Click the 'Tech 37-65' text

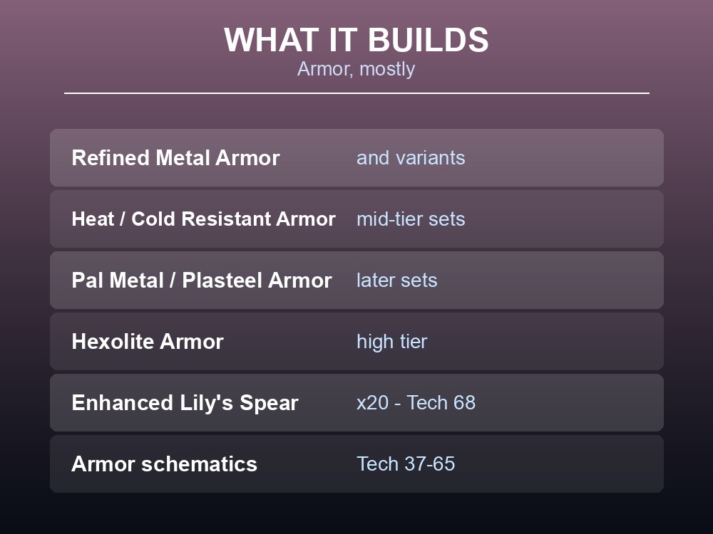pyautogui.click(x=406, y=464)
